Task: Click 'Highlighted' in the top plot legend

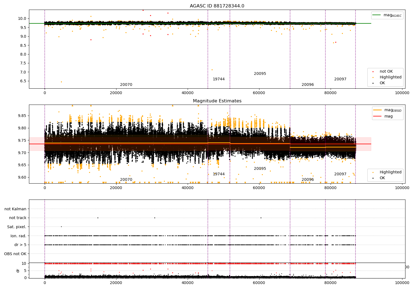Action: click(391, 77)
